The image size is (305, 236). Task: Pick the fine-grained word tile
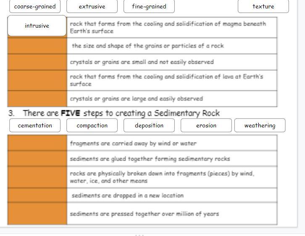tap(149, 6)
